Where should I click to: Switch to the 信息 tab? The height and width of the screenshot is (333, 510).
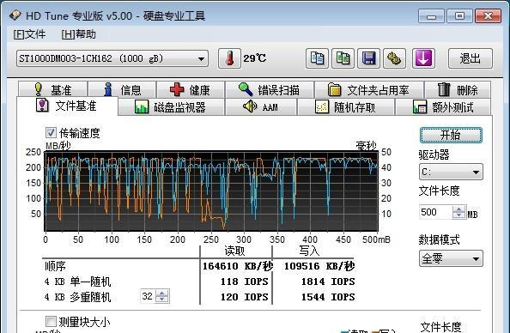[122, 89]
